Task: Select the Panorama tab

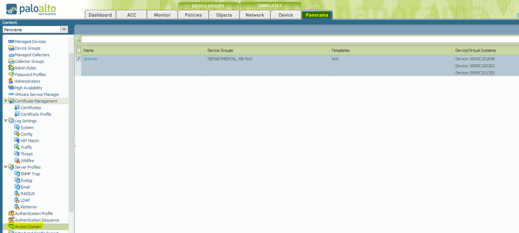Action: tap(317, 15)
